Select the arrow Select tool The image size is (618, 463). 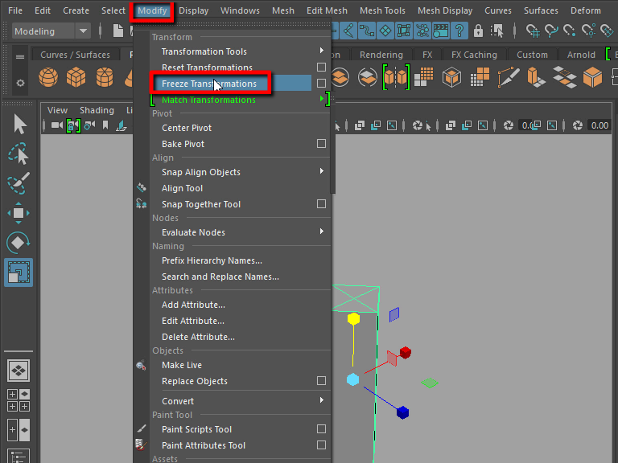click(x=19, y=124)
